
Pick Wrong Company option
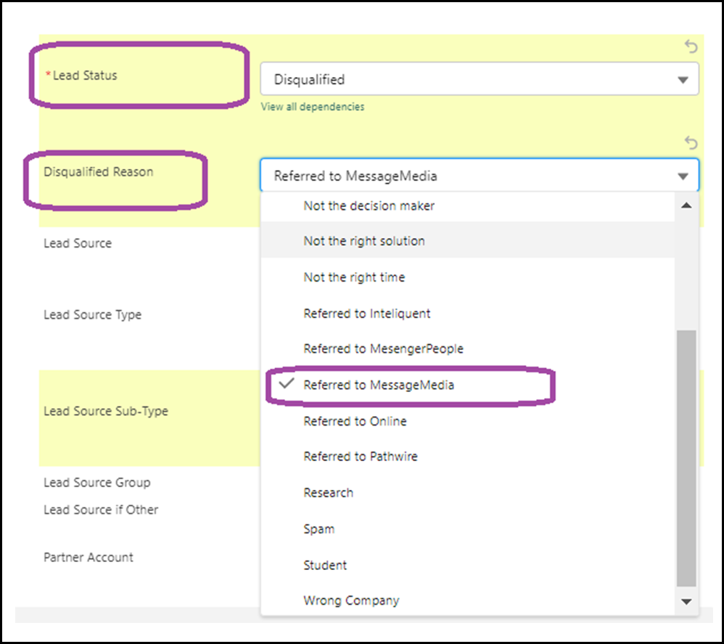click(x=468, y=600)
